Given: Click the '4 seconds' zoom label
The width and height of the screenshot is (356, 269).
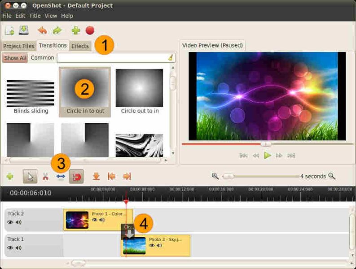Looking at the screenshot, I should (313, 176).
